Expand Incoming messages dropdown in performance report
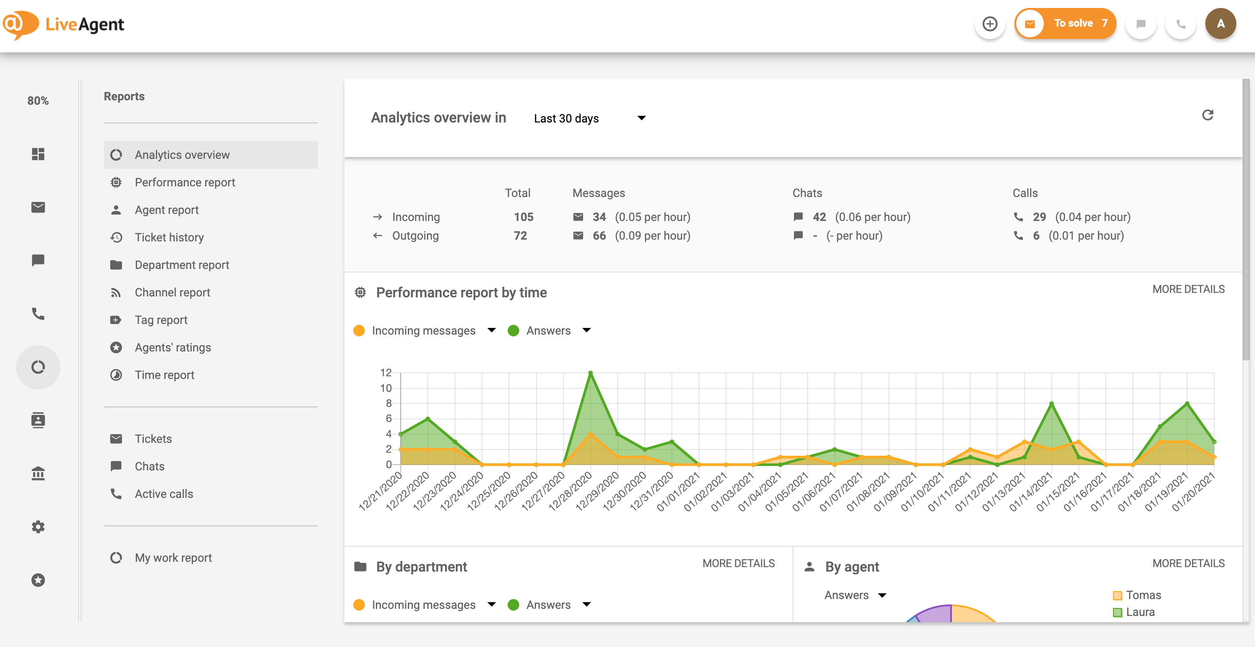1255x647 pixels. pos(492,330)
